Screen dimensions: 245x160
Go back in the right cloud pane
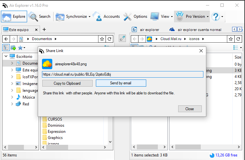135,39
